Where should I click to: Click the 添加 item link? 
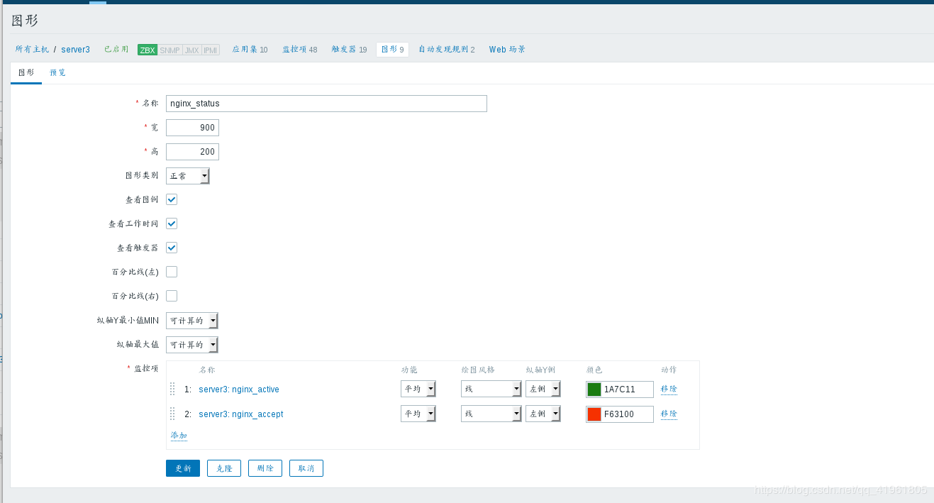coord(179,436)
